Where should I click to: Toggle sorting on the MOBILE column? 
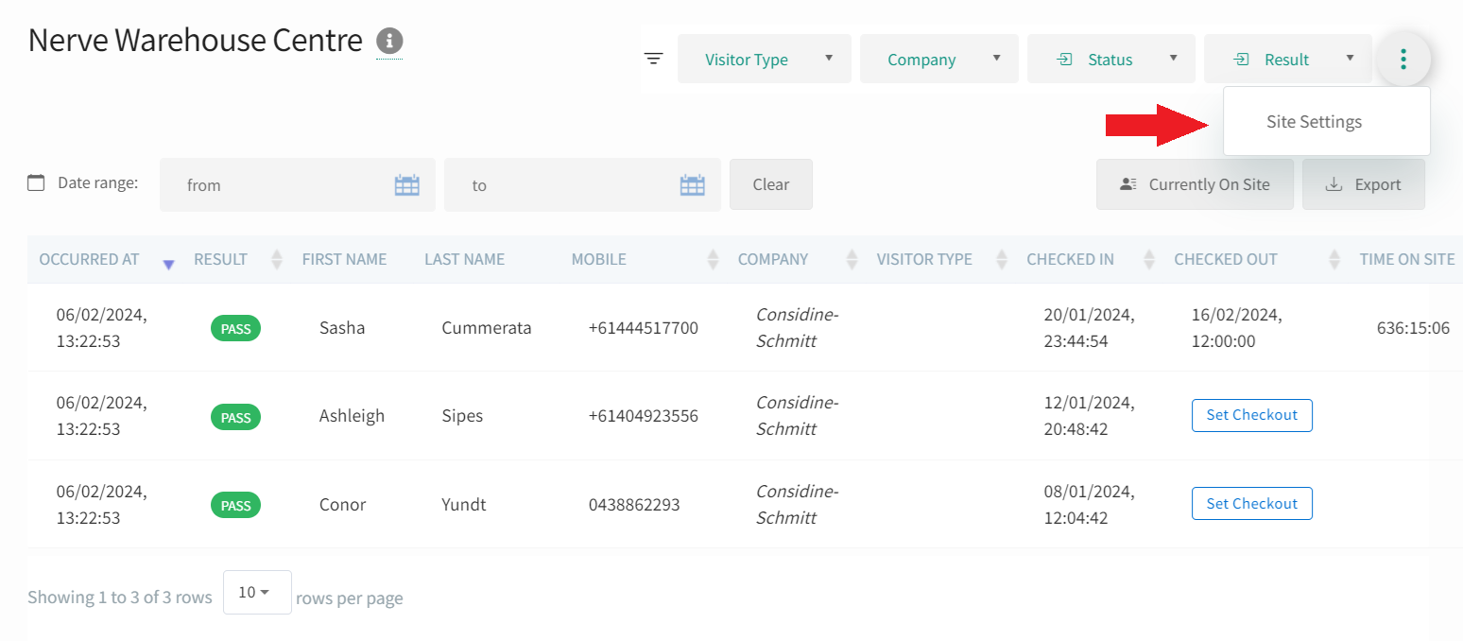pos(712,259)
